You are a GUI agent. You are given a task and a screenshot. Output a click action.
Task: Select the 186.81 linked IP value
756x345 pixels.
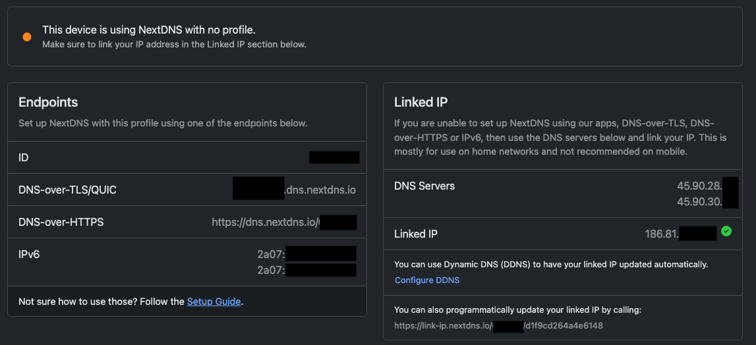[681, 234]
